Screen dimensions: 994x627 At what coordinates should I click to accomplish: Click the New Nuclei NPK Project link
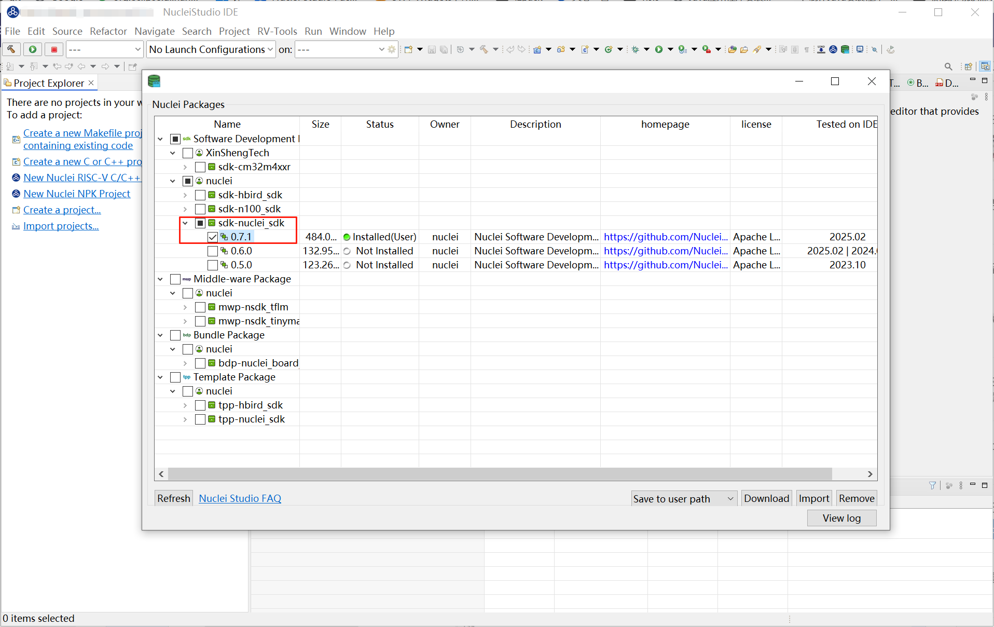(77, 194)
